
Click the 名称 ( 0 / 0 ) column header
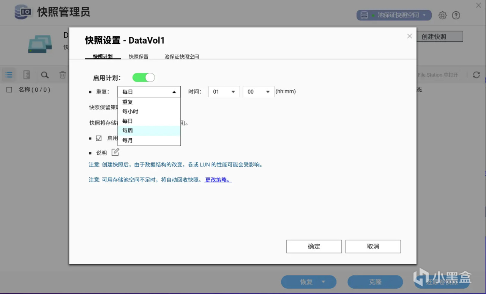point(34,90)
